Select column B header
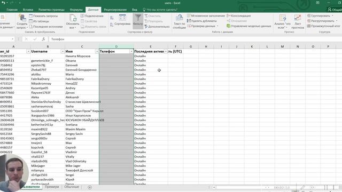 48,46
